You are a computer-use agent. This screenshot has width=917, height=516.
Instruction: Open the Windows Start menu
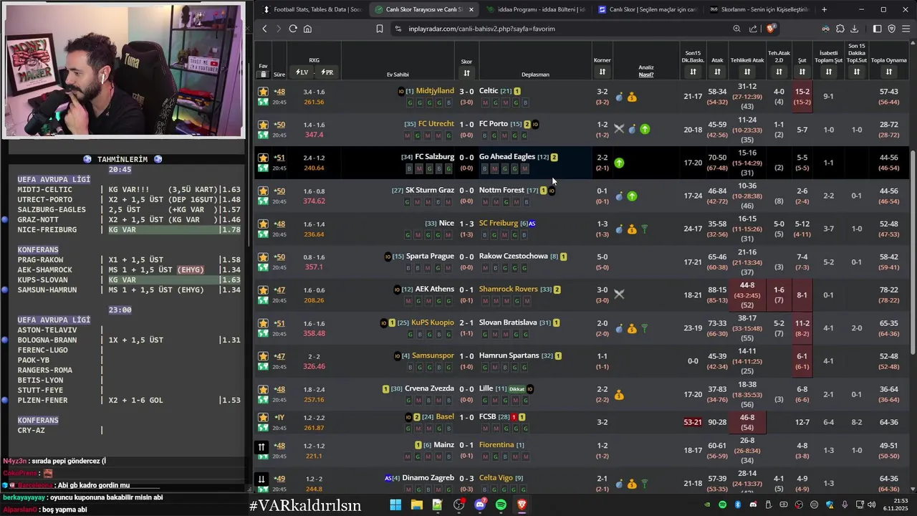tap(395, 505)
